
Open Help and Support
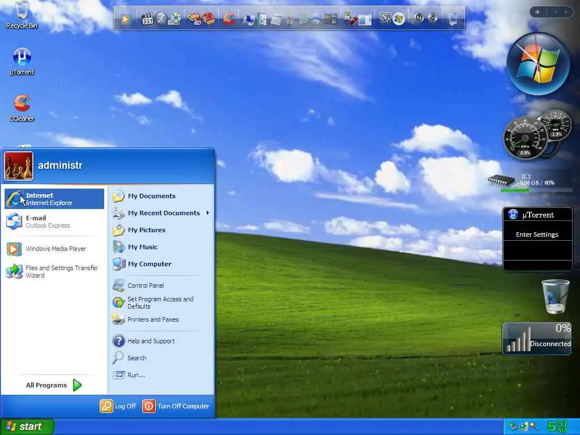161,341
